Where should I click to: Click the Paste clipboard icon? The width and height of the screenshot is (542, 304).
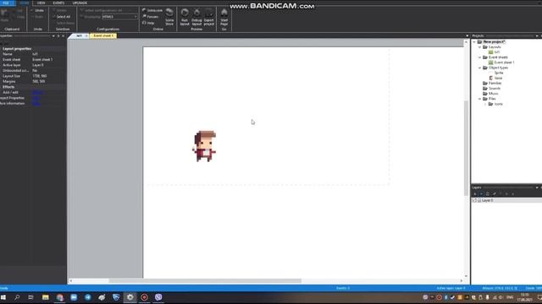point(4,15)
